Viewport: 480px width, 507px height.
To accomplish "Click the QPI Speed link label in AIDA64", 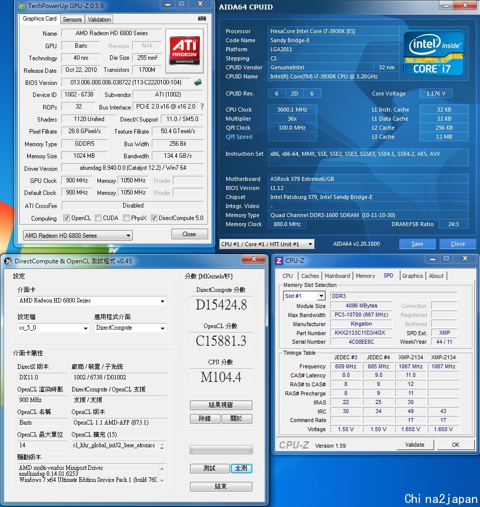I will pyautogui.click(x=239, y=137).
